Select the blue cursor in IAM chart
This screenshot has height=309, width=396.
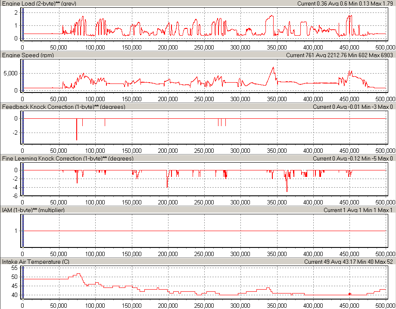pyautogui.click(x=22, y=231)
